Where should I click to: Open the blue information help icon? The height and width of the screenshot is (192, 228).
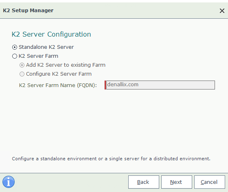[9, 182]
